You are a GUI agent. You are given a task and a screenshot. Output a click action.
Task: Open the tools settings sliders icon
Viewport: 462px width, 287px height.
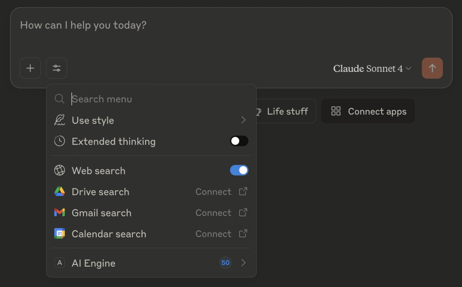(56, 68)
